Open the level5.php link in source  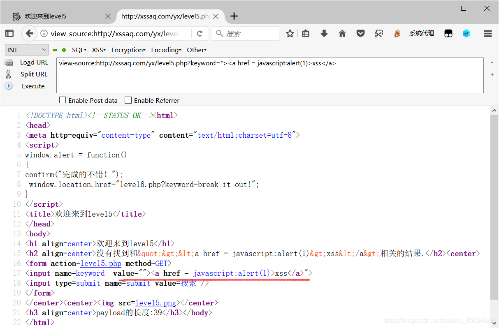pyautogui.click(x=101, y=263)
